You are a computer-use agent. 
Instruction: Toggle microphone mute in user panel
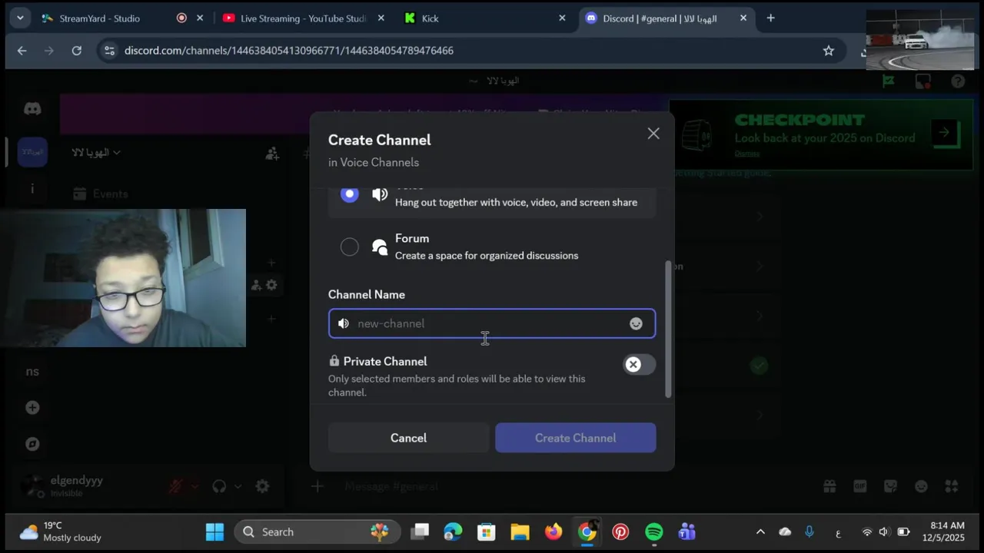coord(176,486)
